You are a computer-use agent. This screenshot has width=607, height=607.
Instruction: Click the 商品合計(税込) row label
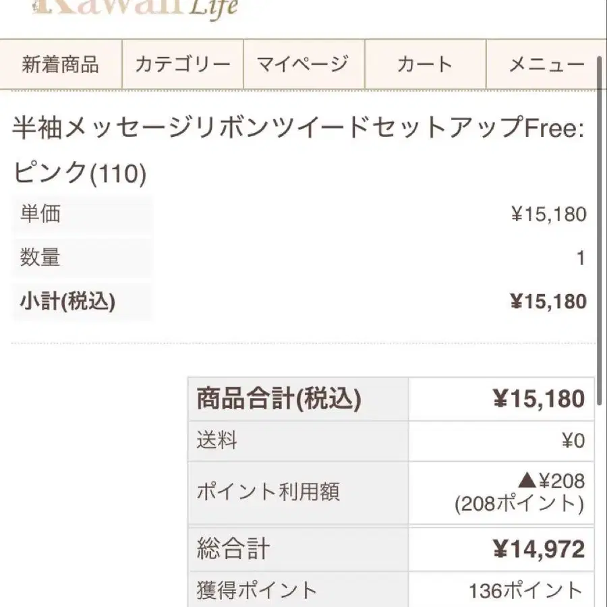tap(279, 399)
